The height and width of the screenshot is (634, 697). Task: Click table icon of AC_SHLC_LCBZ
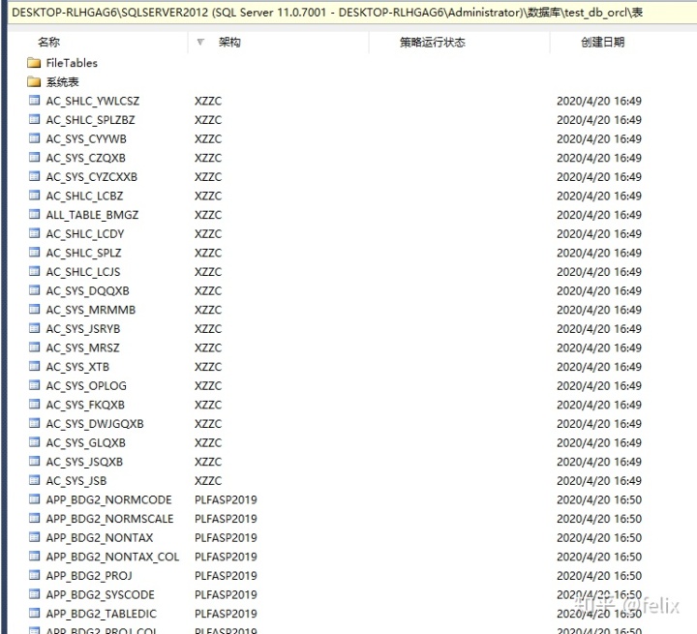pos(34,196)
